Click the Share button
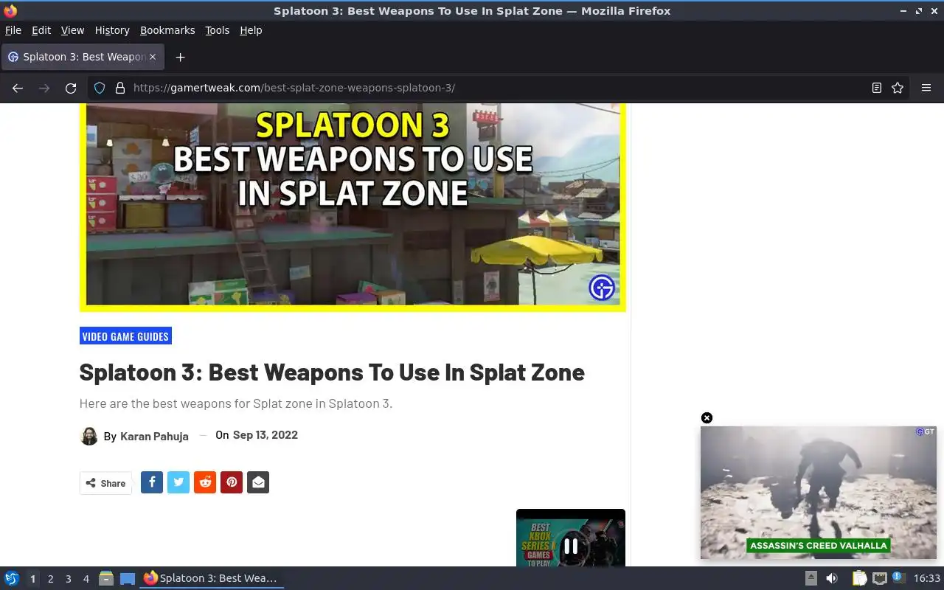Image resolution: width=944 pixels, height=590 pixels. (105, 483)
